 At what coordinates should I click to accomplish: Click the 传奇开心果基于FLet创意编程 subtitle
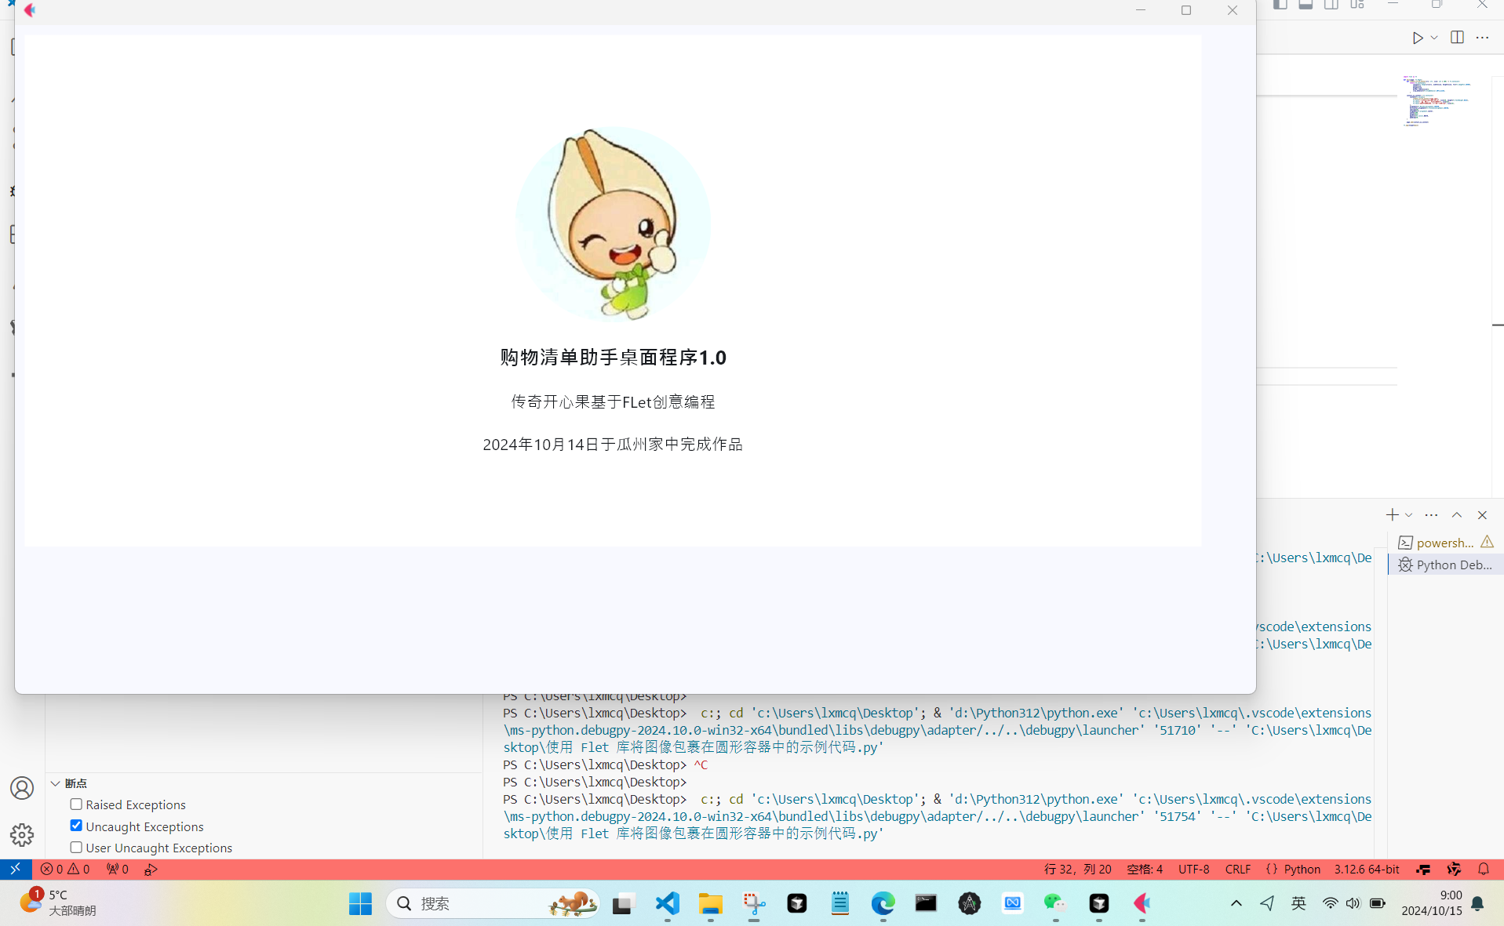[x=613, y=401]
